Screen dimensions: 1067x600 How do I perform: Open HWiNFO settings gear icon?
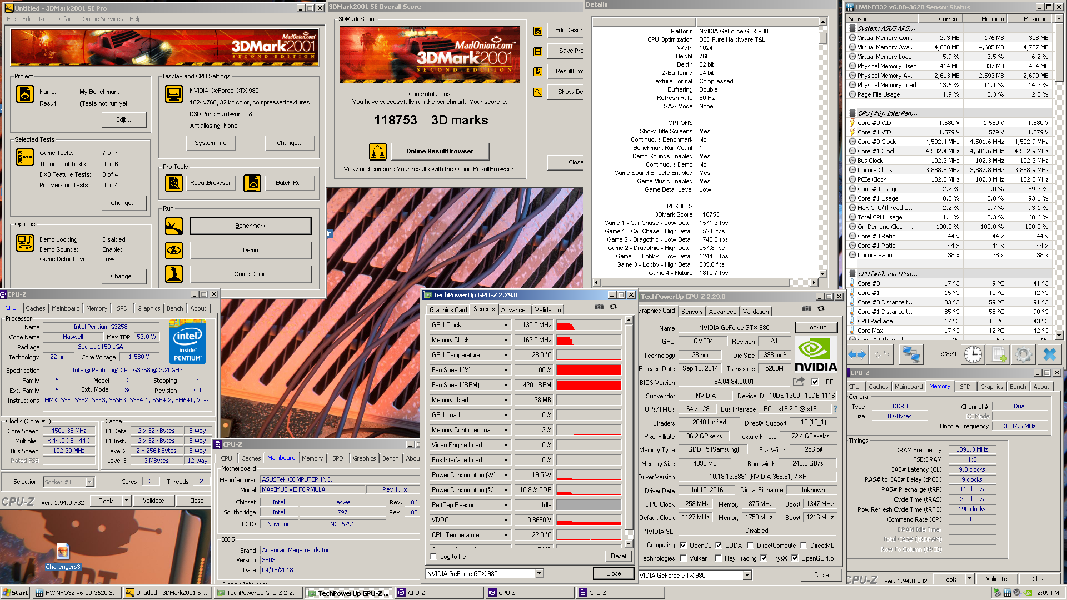pyautogui.click(x=1023, y=354)
